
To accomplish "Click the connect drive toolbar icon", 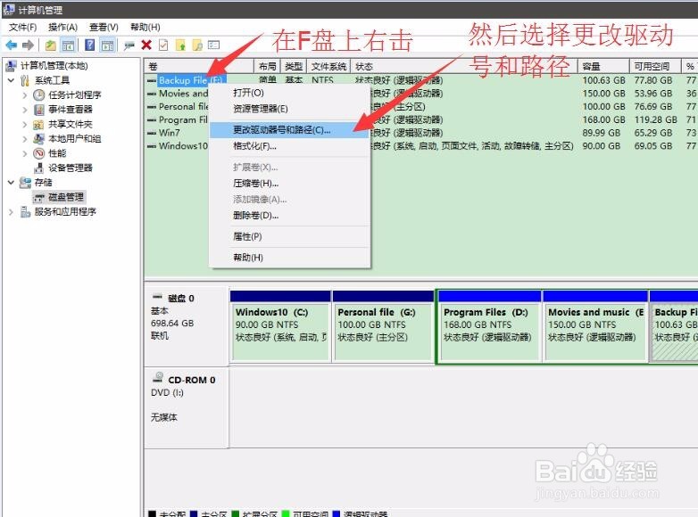I will [129, 45].
